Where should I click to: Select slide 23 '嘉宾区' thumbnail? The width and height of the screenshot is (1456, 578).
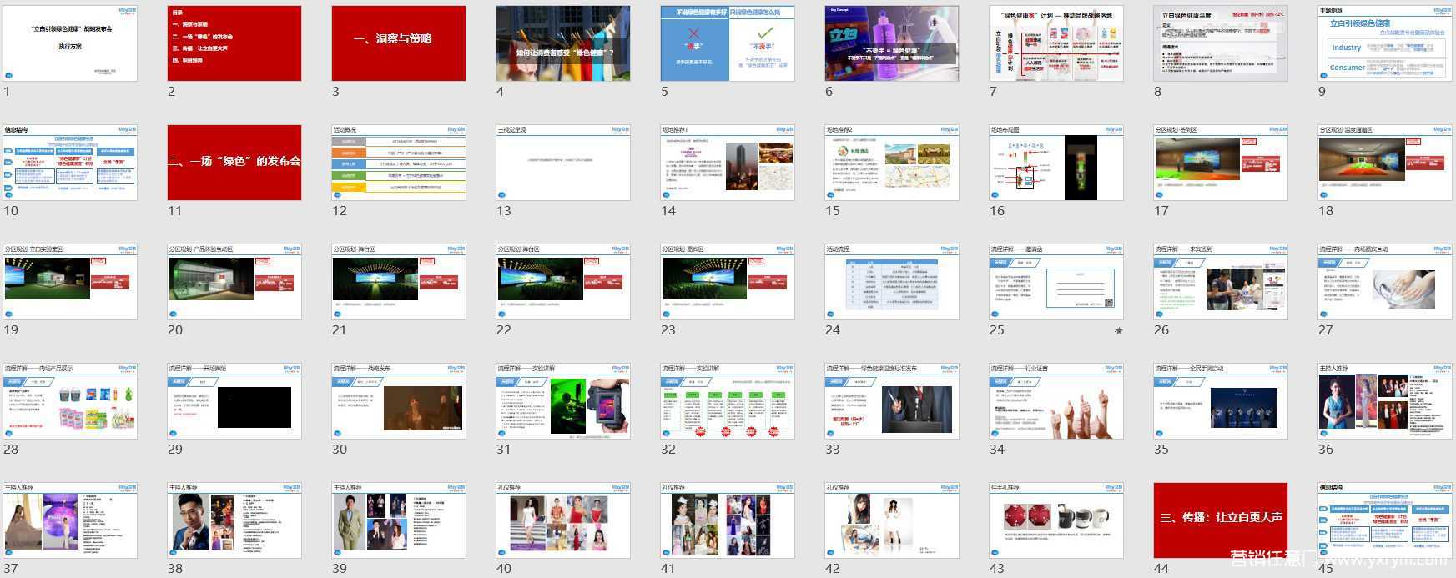coord(728,282)
